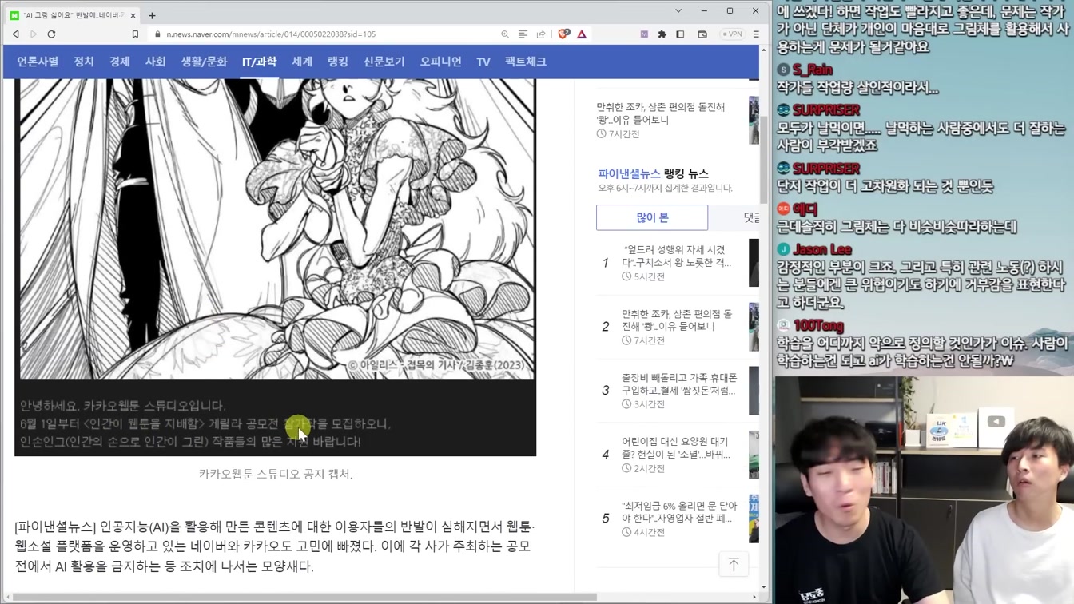Click the 에디 username in chat overlay

pos(805,209)
